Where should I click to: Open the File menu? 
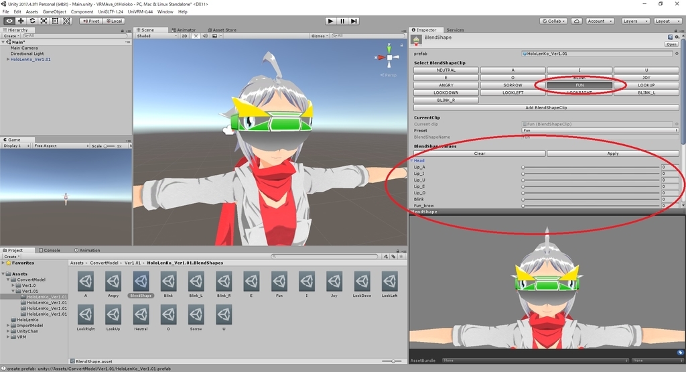click(5, 12)
